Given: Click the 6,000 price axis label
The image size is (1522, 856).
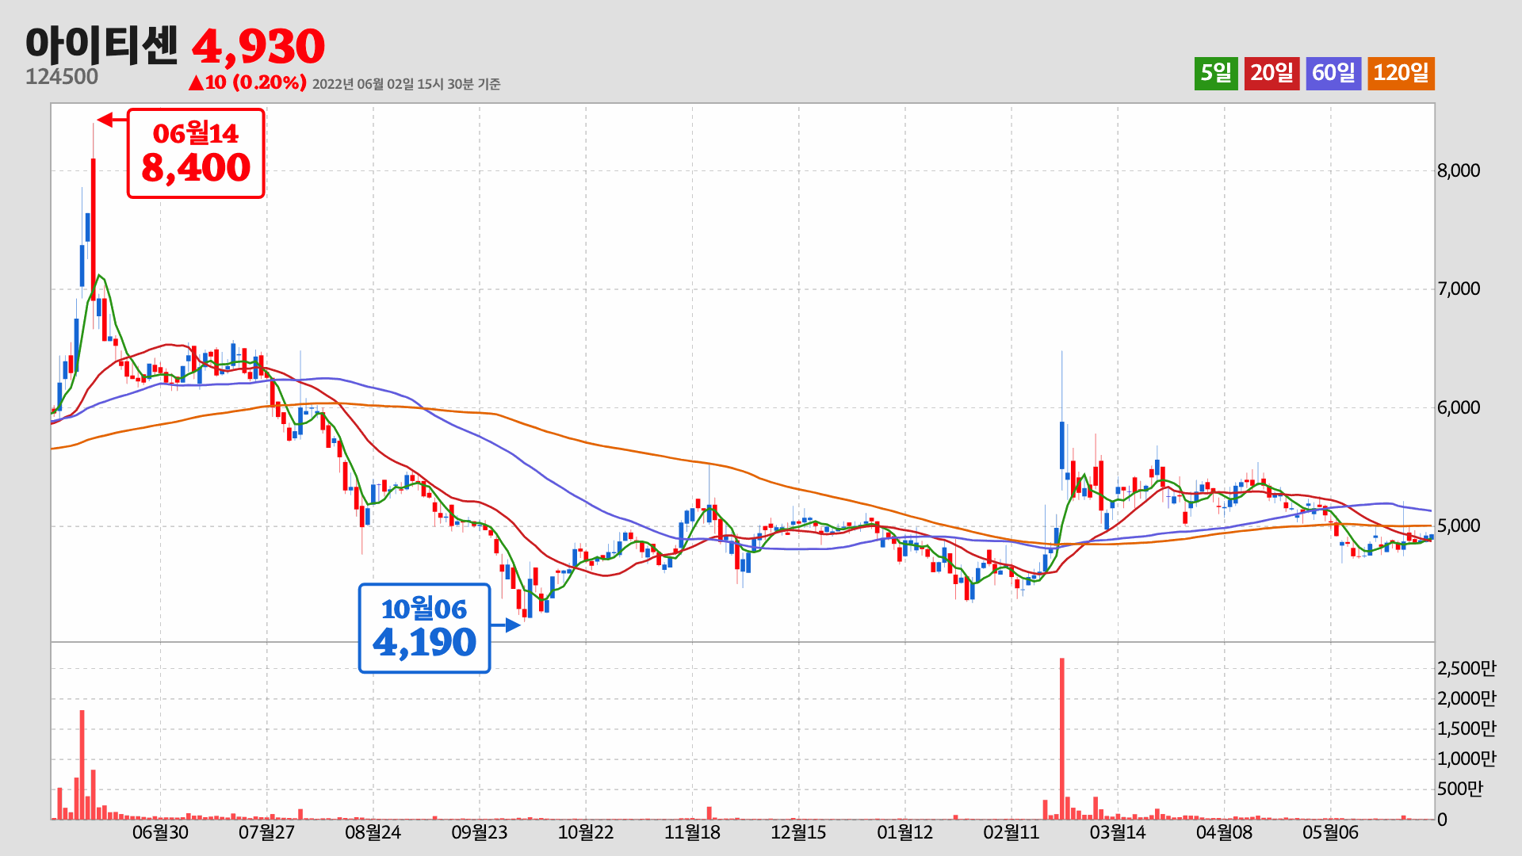Looking at the screenshot, I should pos(1459,408).
